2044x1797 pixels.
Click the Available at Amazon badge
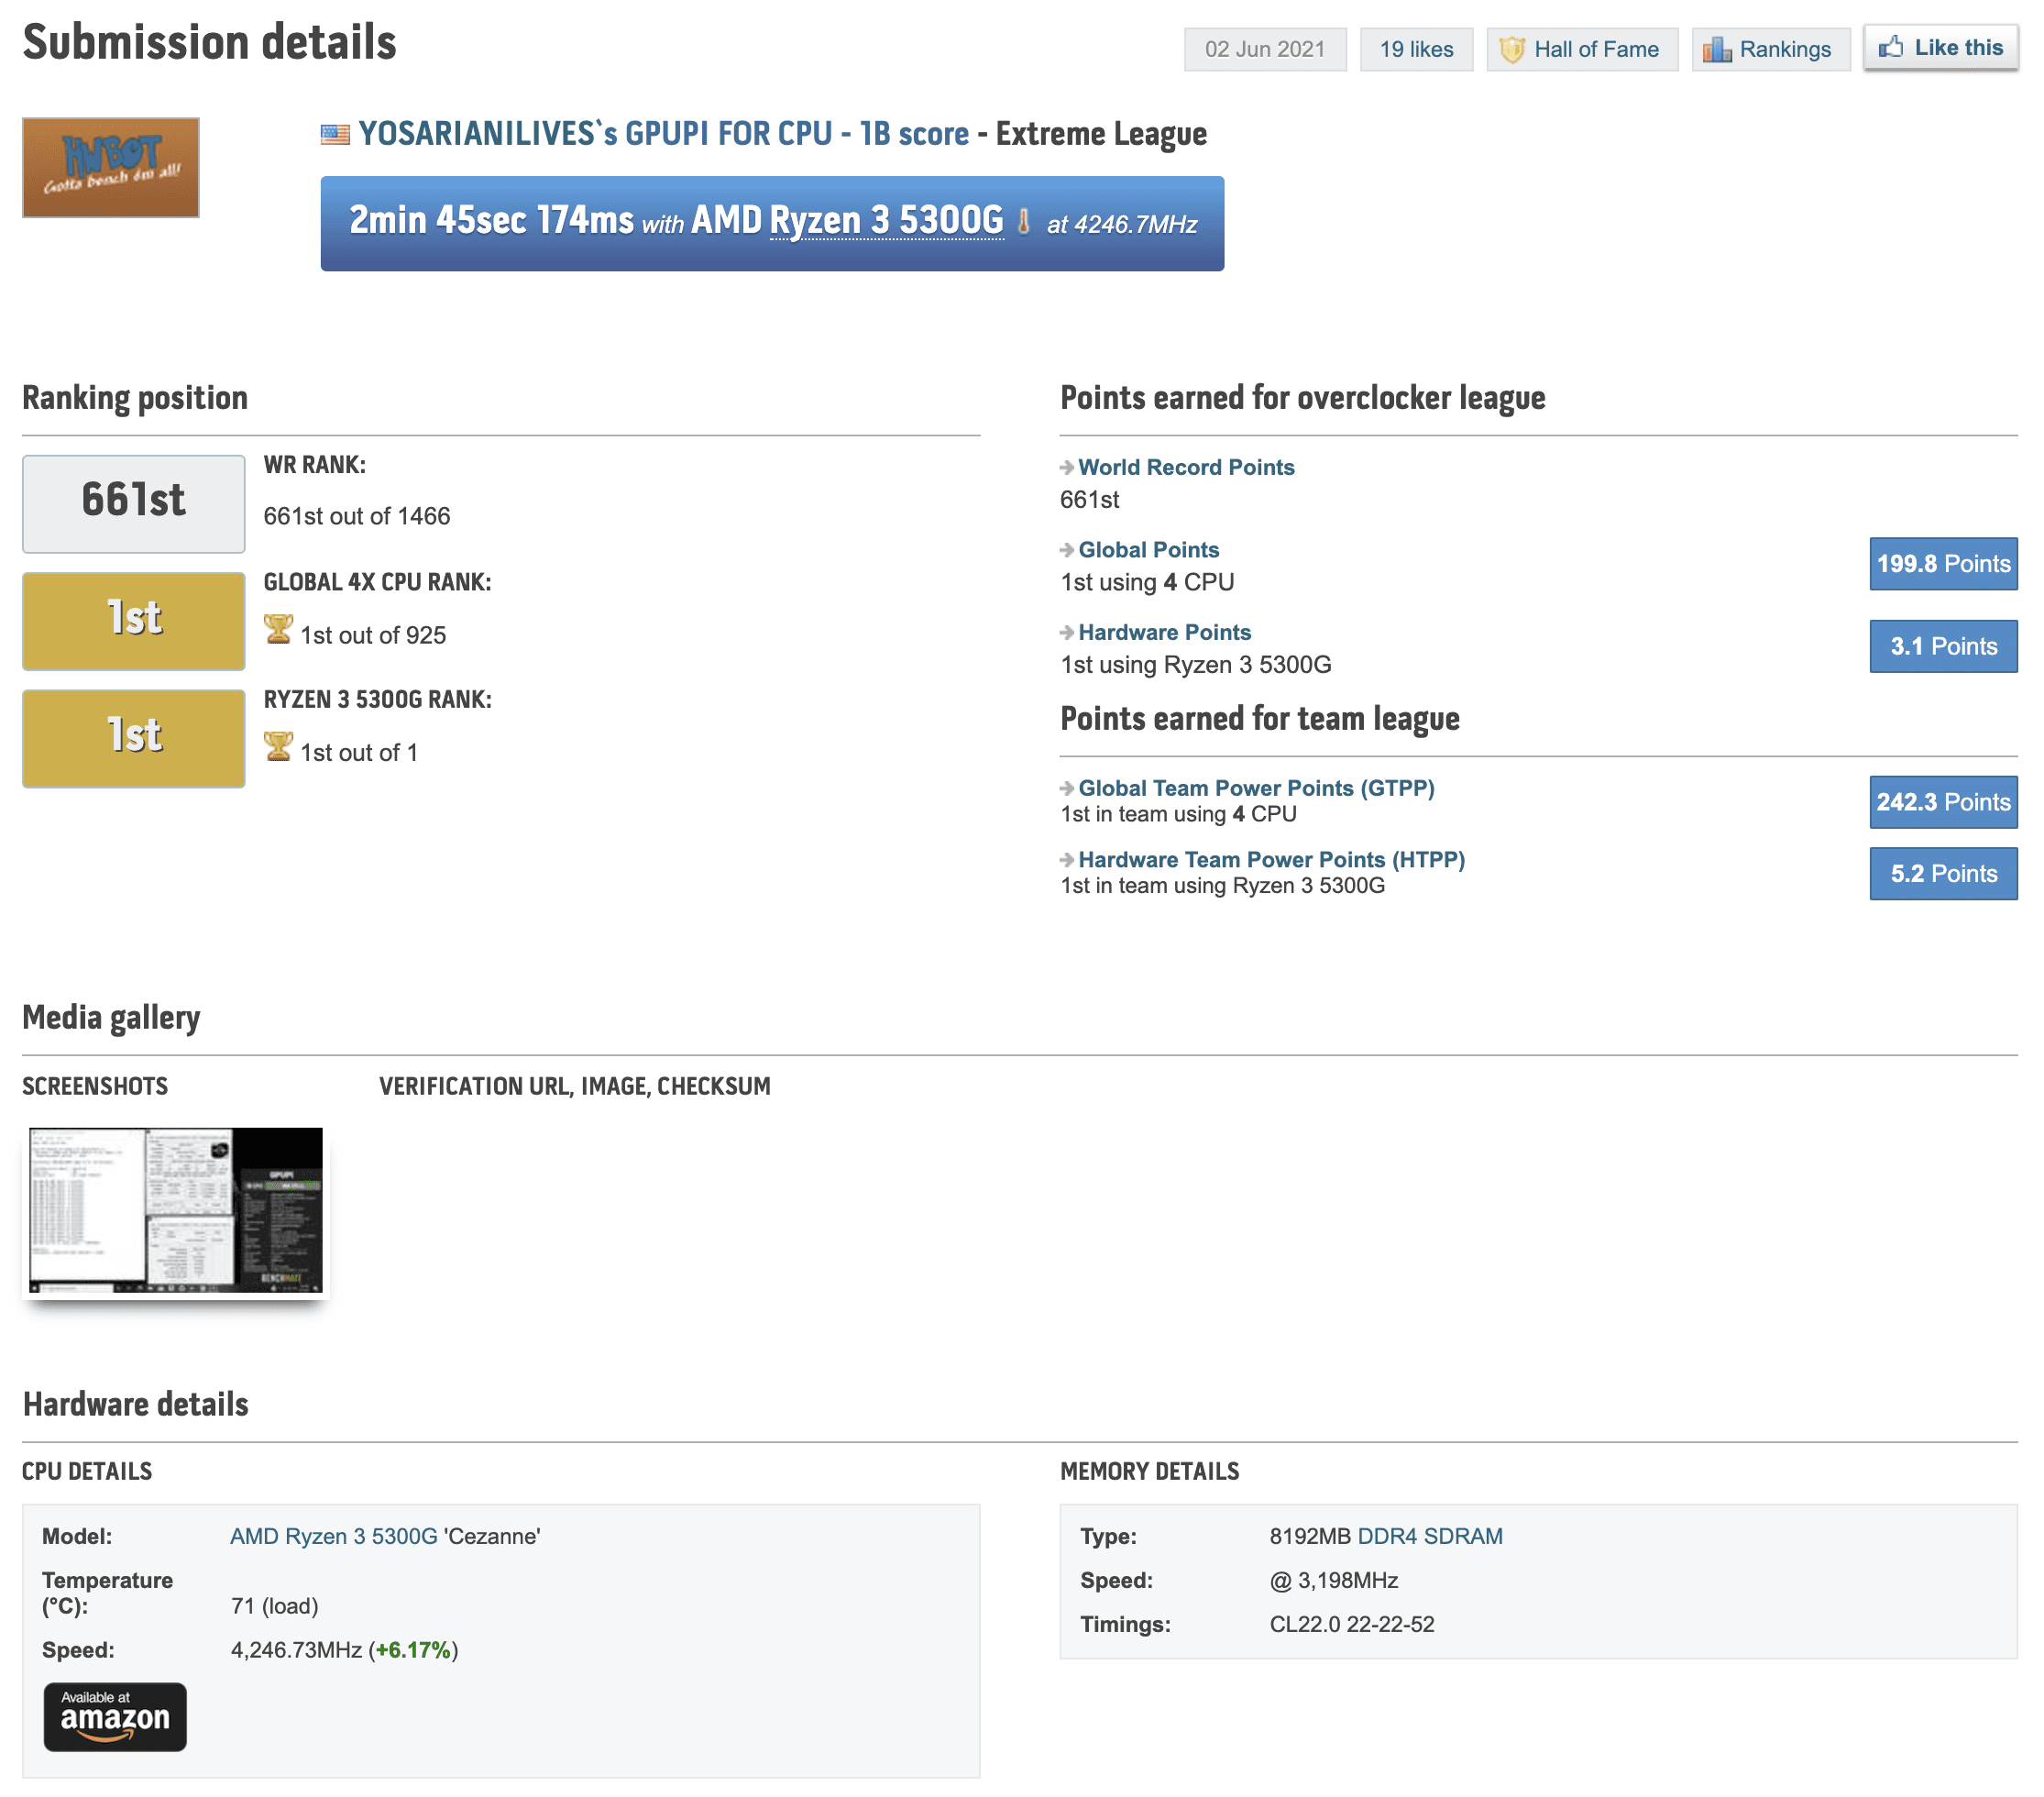(115, 1716)
